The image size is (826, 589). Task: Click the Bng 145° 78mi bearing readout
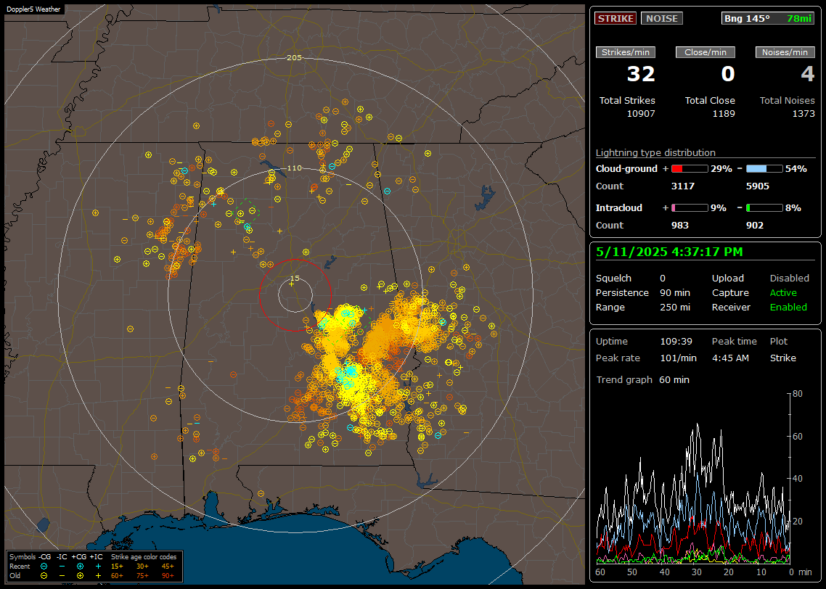767,18
